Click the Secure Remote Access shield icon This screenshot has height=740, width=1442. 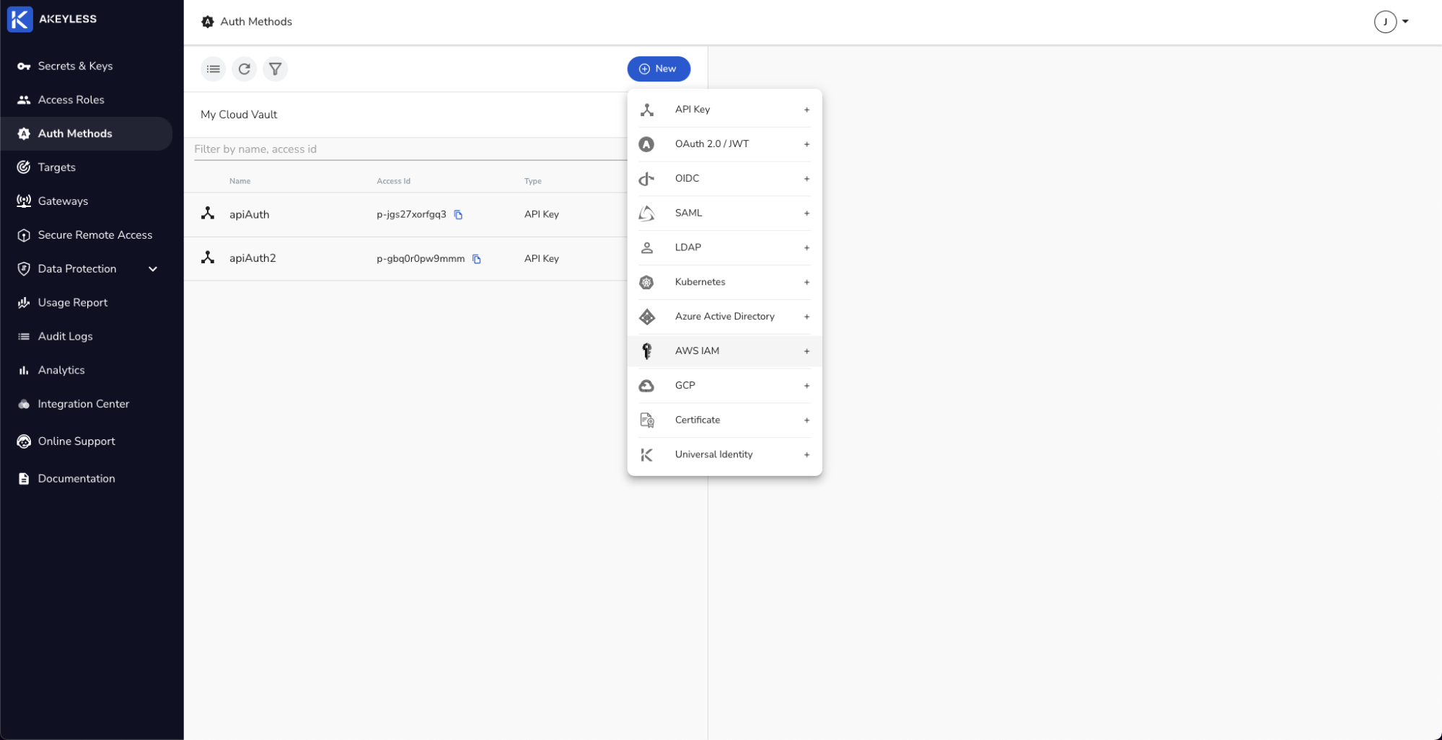tap(24, 235)
